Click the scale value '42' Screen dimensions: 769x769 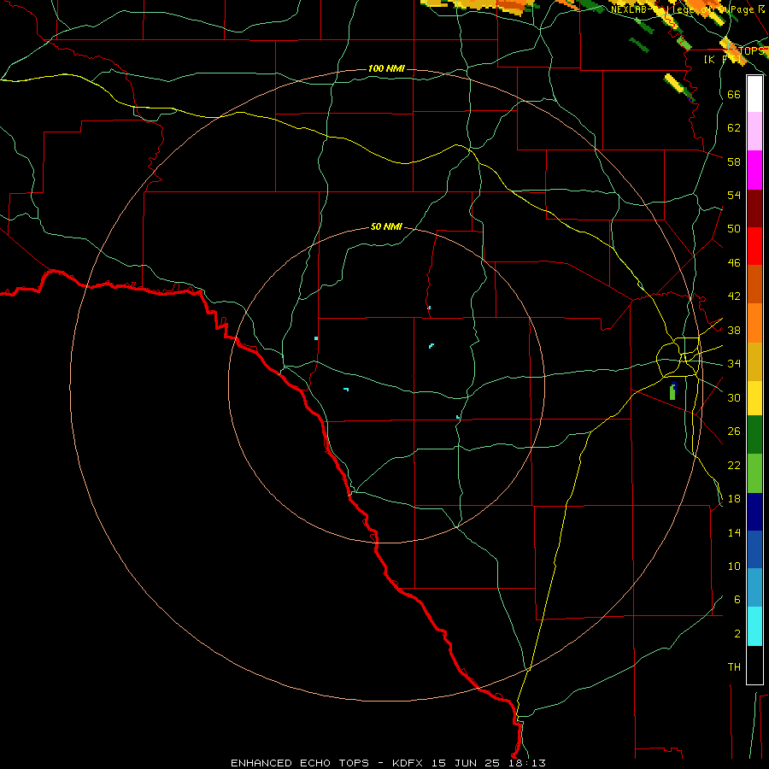pos(734,296)
